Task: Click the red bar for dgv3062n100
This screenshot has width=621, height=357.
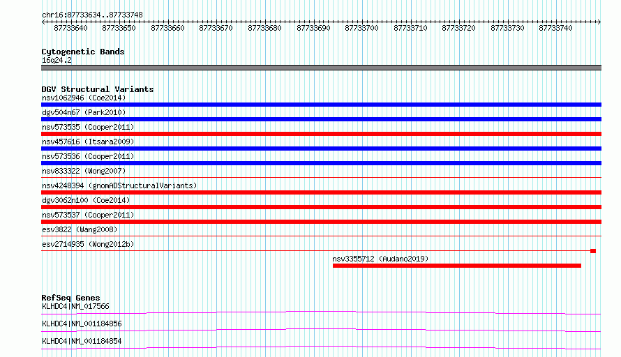Action: [321, 207]
